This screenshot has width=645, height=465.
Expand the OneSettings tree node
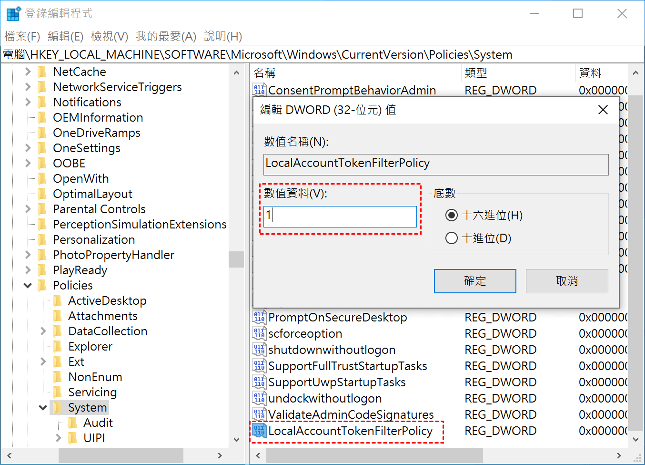pos(28,148)
